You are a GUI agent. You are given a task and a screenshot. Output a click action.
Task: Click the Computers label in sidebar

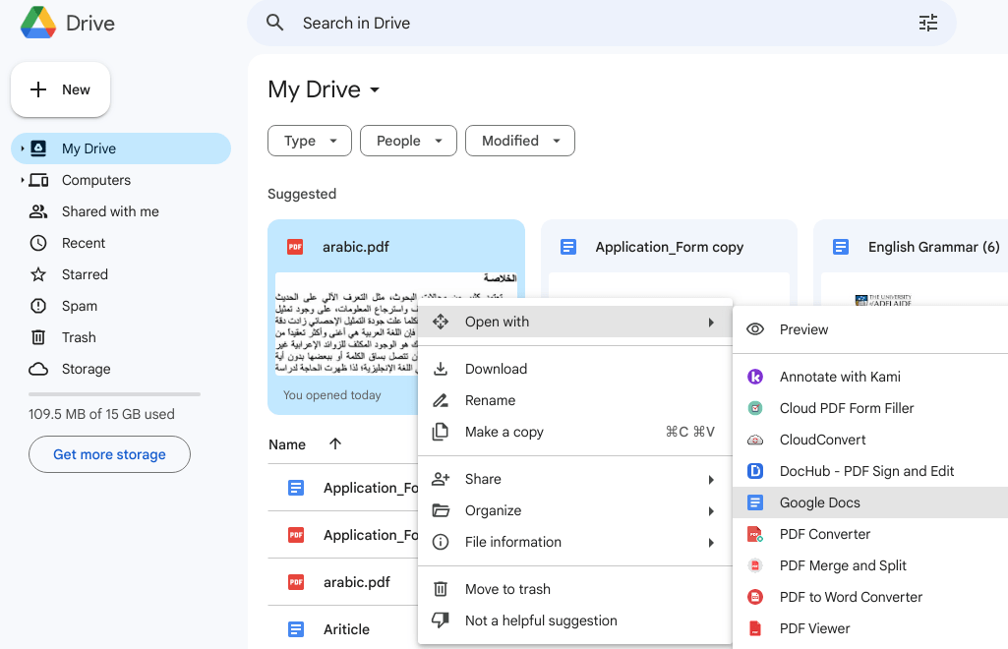pos(96,180)
